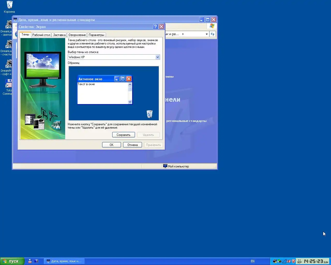Switch to the Оформление tab
331x265 pixels.
[77, 35]
